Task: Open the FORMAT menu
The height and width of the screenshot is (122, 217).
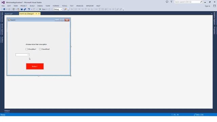Action: point(56,6)
